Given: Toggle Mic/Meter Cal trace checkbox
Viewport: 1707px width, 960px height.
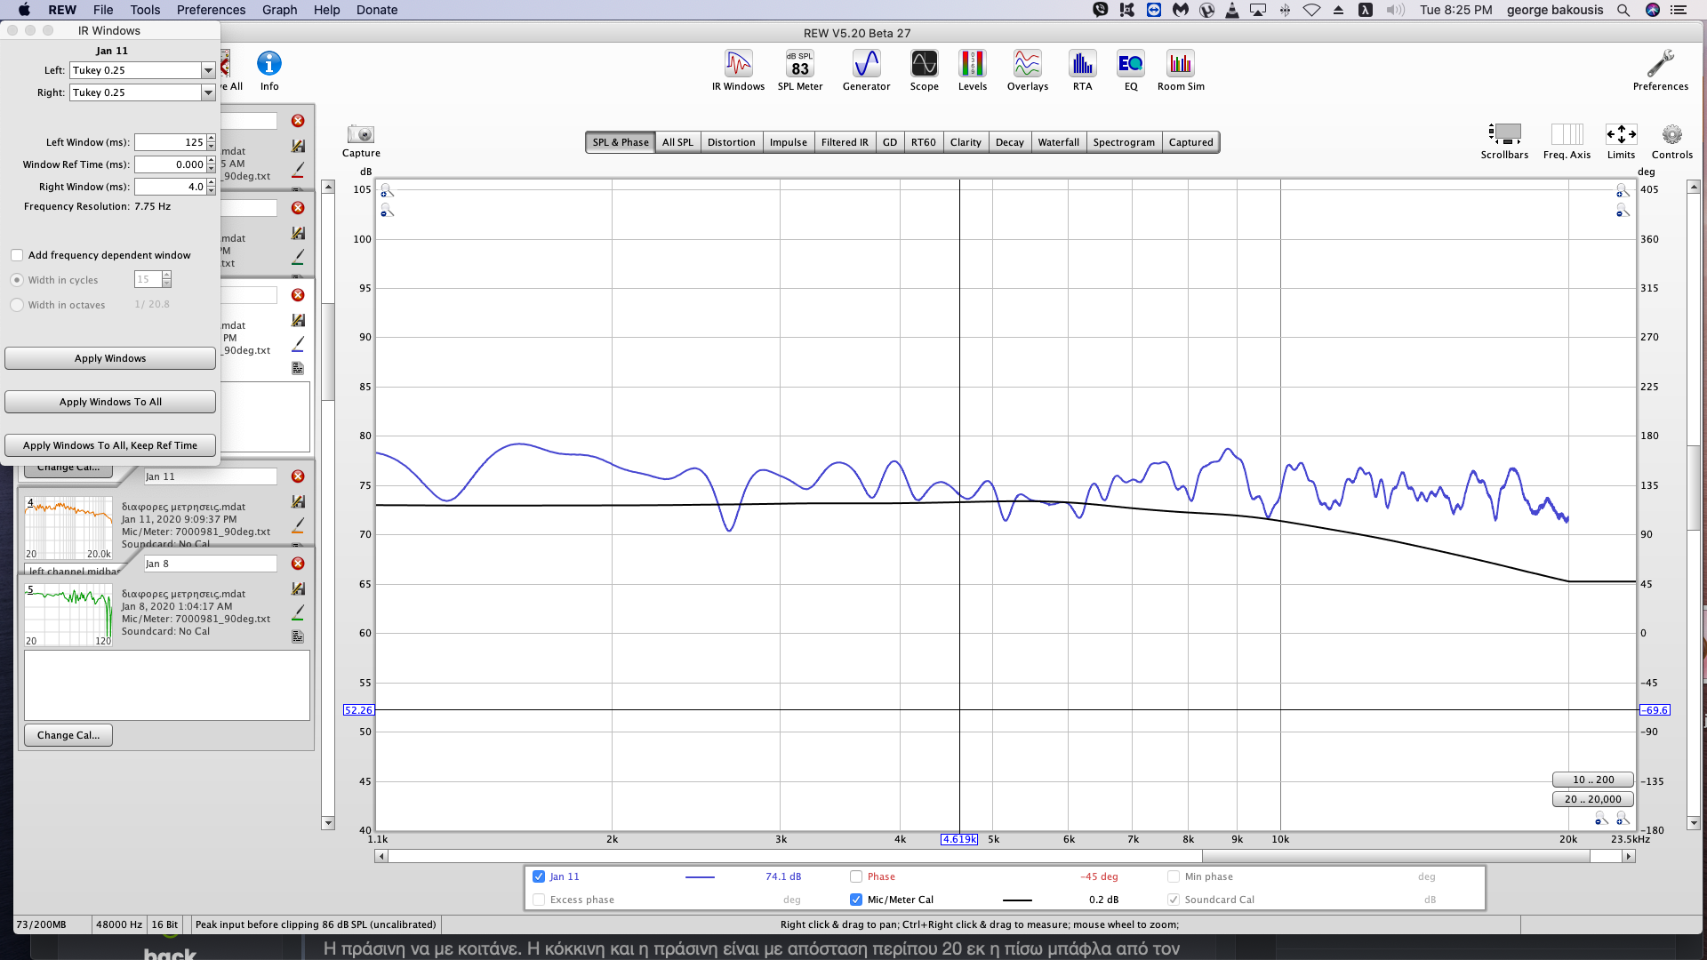Looking at the screenshot, I should click(x=856, y=900).
